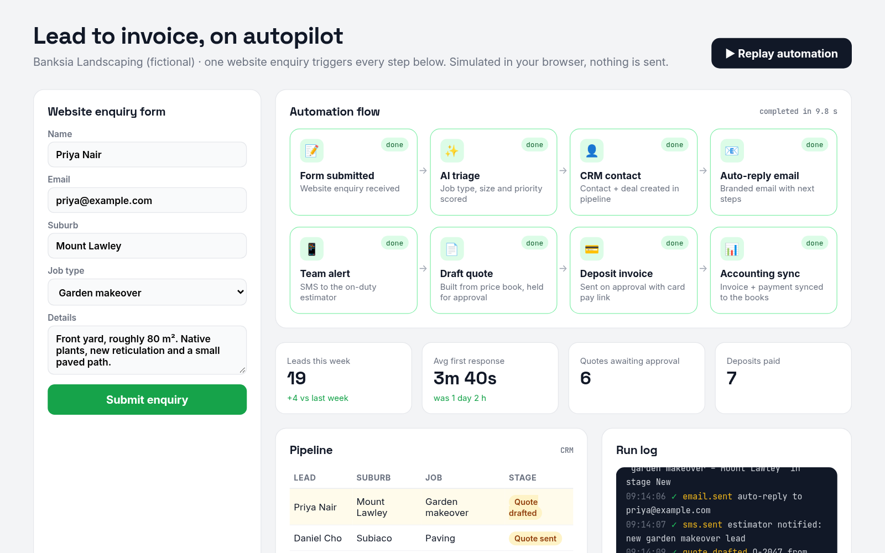Click the LEAD column header

(x=305, y=478)
